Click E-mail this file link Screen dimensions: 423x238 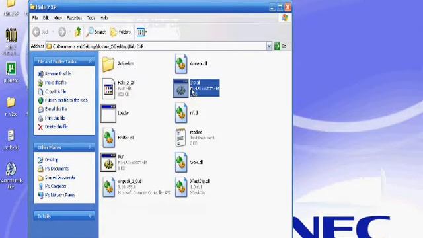[56, 109]
